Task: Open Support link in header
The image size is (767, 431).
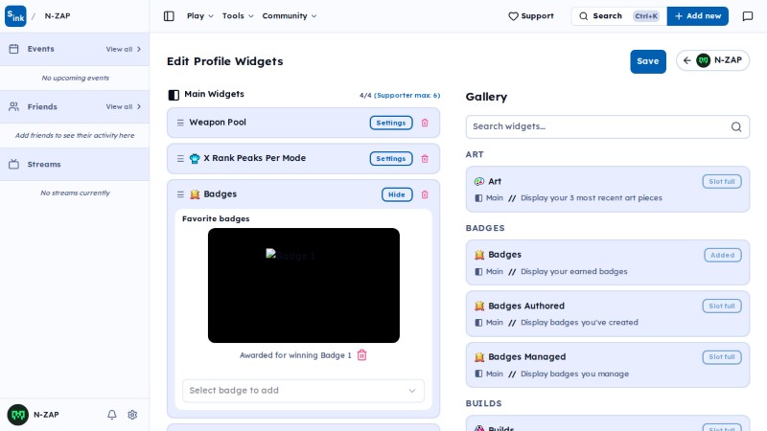Action: [531, 16]
